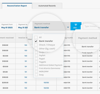Click #38-1174 in the $200.00 row
The height and width of the screenshot is (94, 100).
click(x=67, y=83)
